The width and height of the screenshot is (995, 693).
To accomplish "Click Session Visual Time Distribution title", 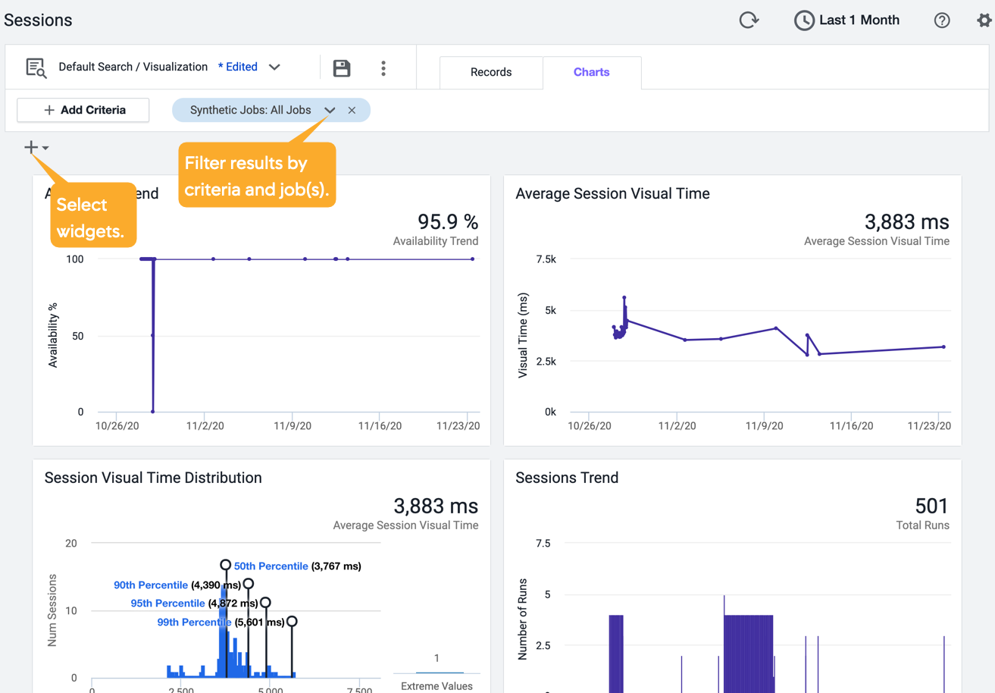I will pos(153,478).
